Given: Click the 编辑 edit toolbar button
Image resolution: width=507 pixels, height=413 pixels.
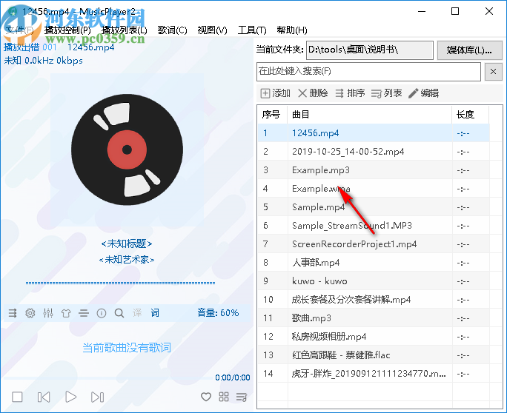Looking at the screenshot, I should coord(423,93).
